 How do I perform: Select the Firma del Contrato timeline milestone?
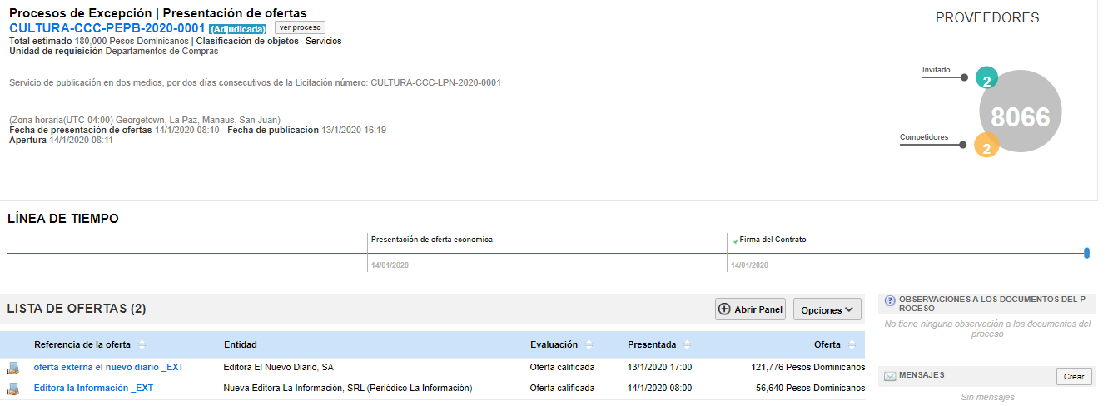pos(773,240)
